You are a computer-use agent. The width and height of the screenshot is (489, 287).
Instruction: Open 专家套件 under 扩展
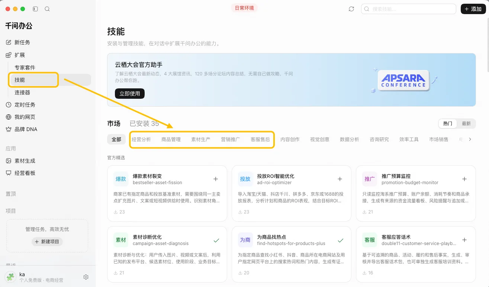click(x=25, y=68)
